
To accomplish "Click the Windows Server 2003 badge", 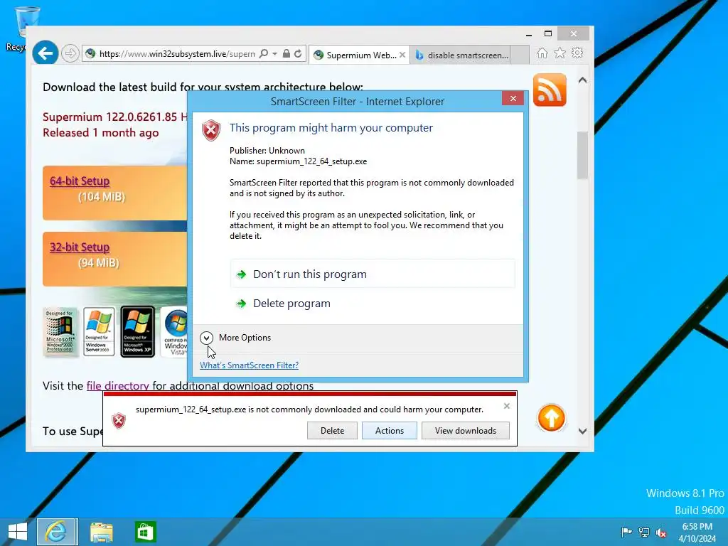I will 99,331.
